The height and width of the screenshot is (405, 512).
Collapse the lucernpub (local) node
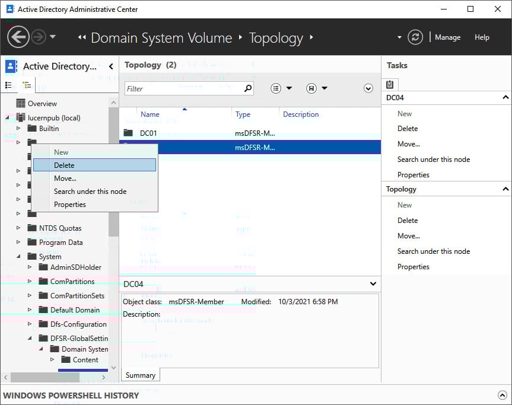pyautogui.click(x=7, y=117)
